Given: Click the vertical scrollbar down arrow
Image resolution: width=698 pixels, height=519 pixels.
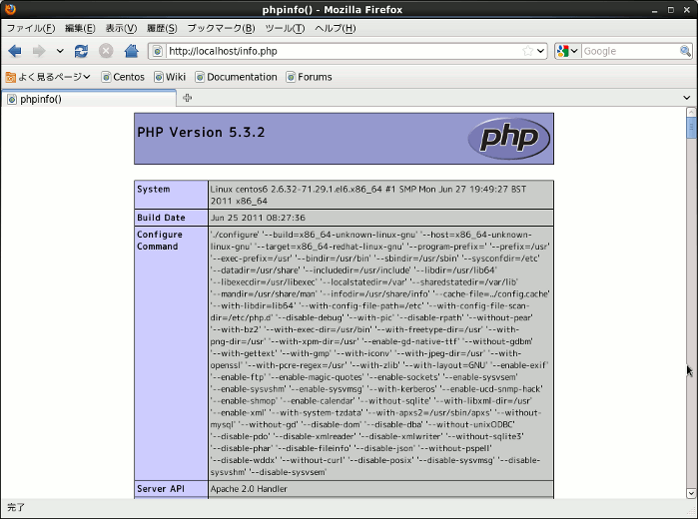Looking at the screenshot, I should (691, 492).
